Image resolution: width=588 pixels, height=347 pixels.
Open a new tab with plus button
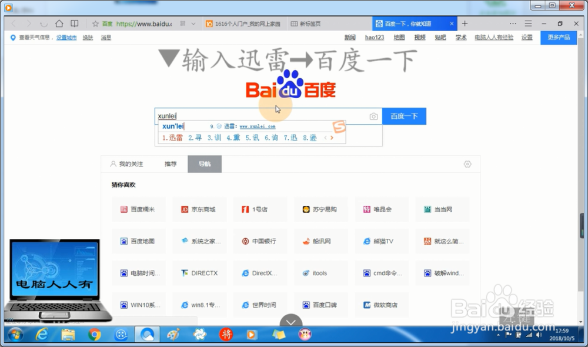tap(465, 24)
